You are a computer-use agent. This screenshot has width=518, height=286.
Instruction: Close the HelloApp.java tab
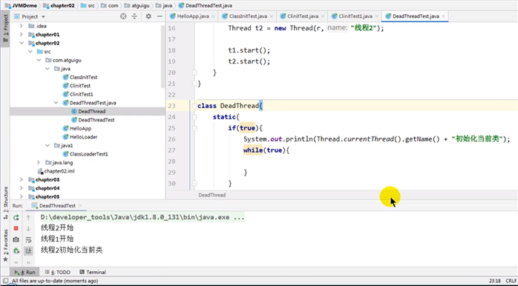click(213, 16)
